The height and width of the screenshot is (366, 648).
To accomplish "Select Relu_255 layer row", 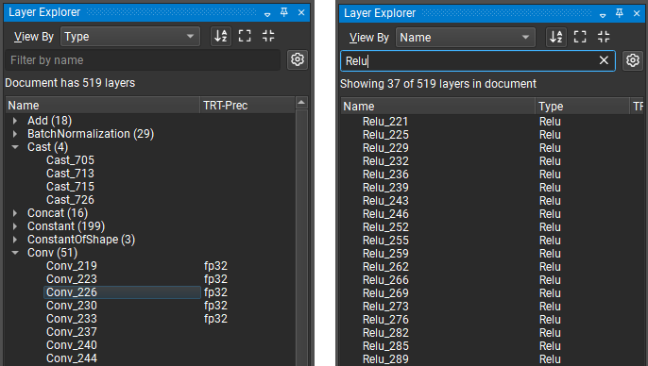I will point(492,241).
